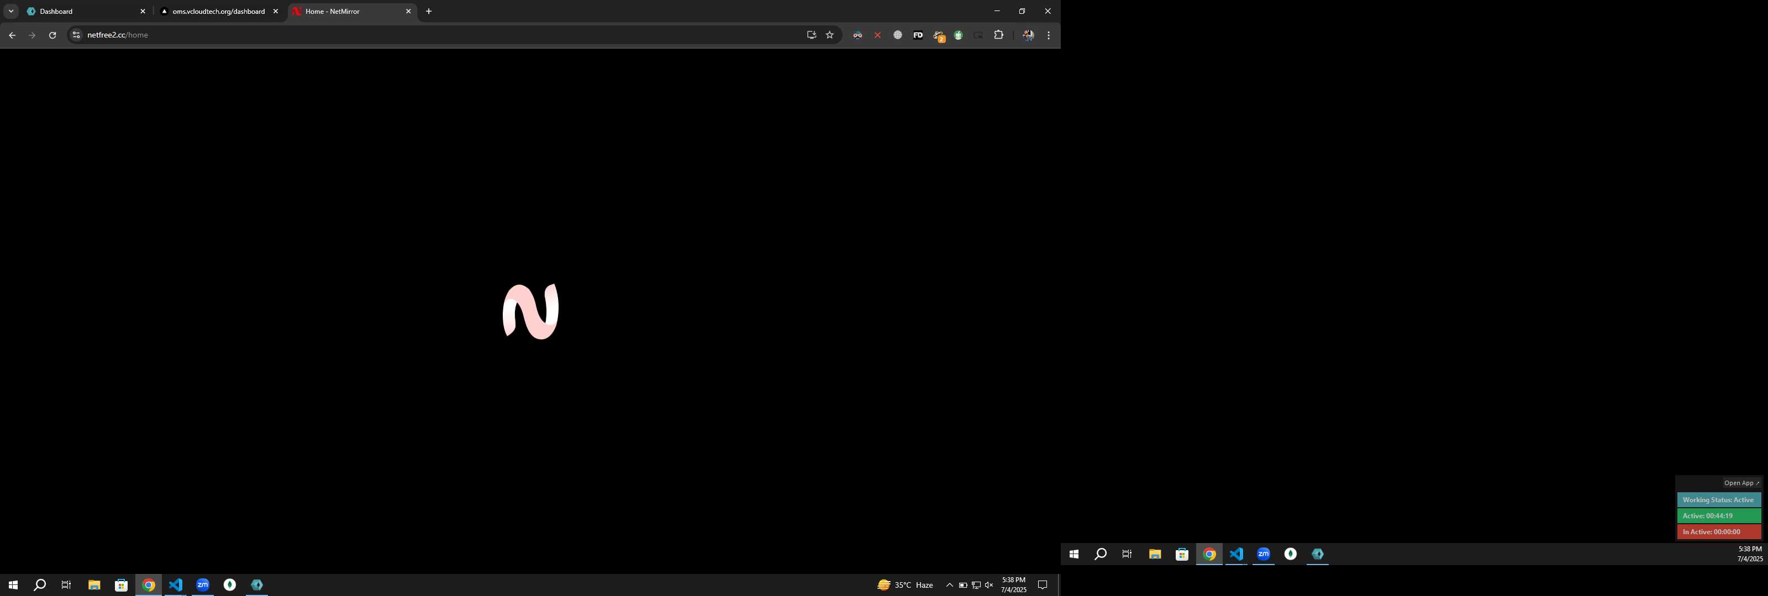Open the extension with orange badge 2

pos(938,36)
